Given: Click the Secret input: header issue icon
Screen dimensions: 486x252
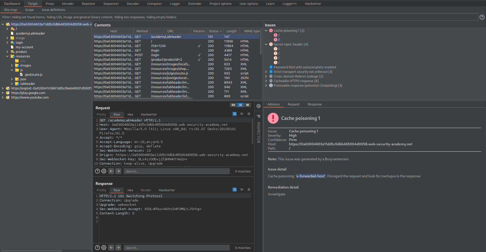Looking at the screenshot, I should click(271, 44).
